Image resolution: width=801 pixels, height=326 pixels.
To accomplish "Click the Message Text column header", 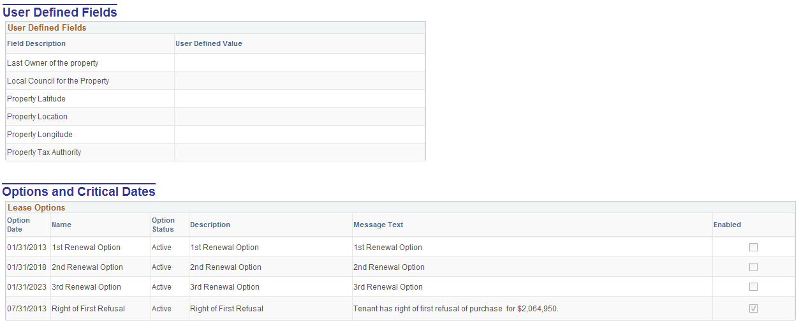I will [x=378, y=225].
